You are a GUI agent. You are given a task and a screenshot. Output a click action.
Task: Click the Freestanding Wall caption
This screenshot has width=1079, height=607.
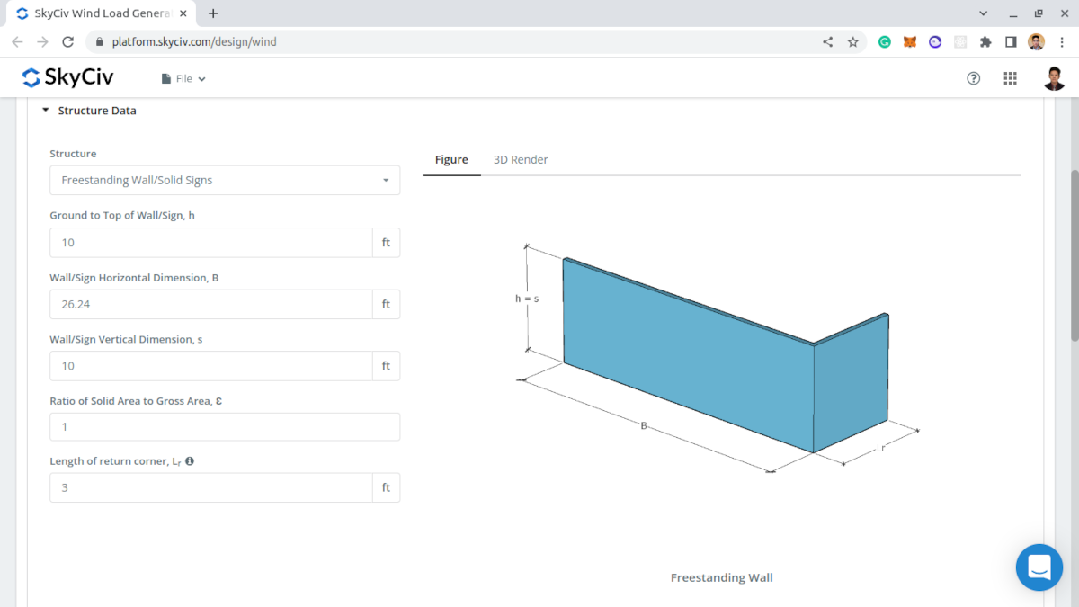[x=721, y=577]
